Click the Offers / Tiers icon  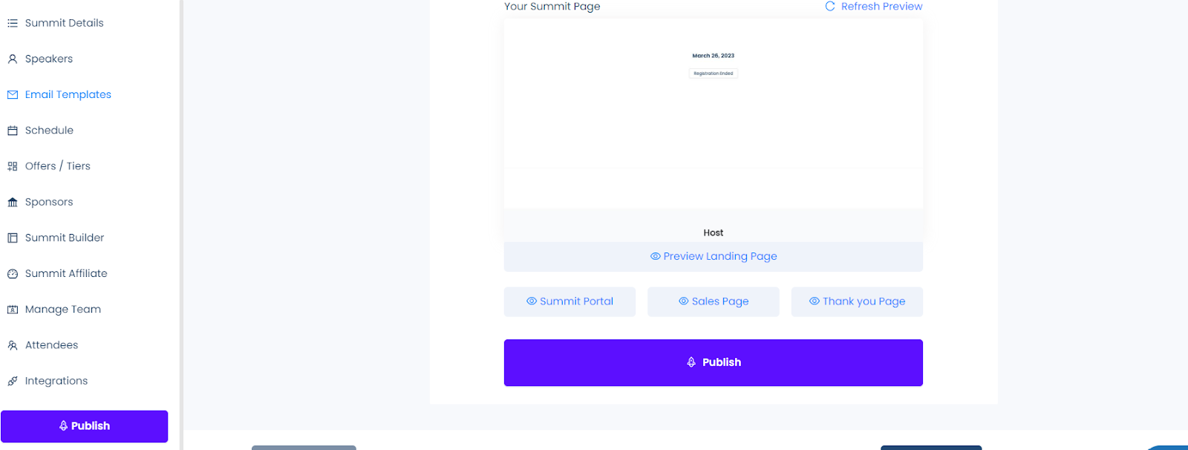pos(13,166)
